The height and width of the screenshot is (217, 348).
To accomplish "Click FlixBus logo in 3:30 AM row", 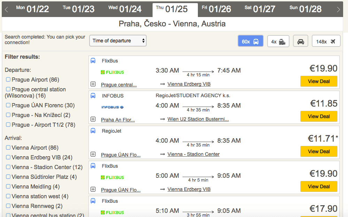I will 112,72.
